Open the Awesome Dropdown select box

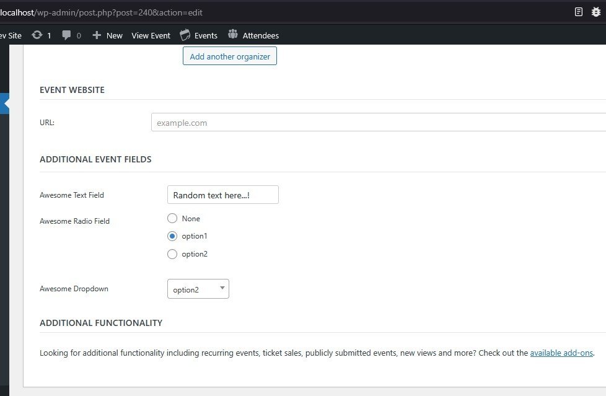pyautogui.click(x=198, y=289)
